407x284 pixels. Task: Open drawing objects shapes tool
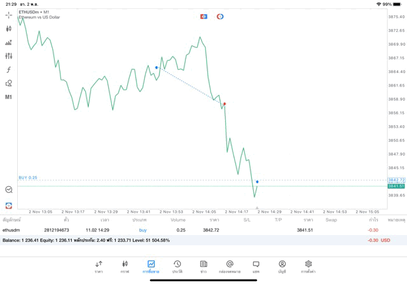pos(9,83)
